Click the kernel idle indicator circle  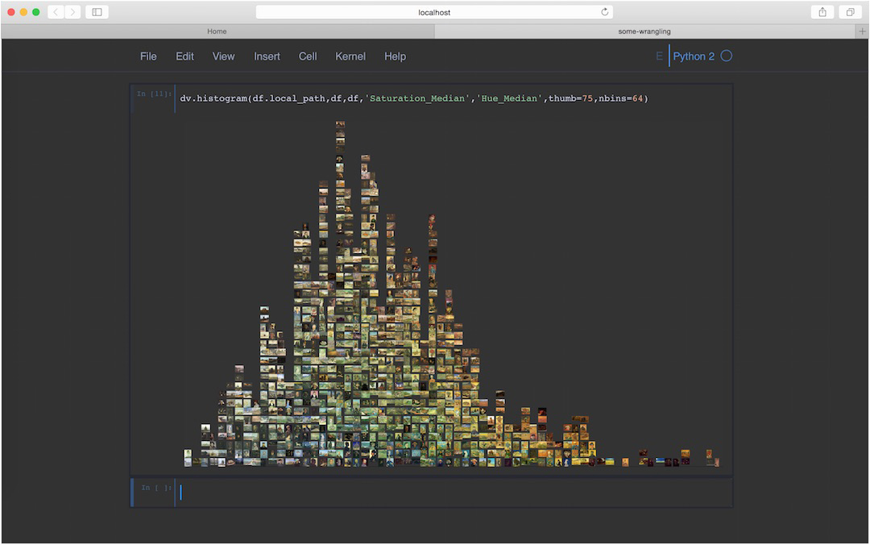point(727,56)
